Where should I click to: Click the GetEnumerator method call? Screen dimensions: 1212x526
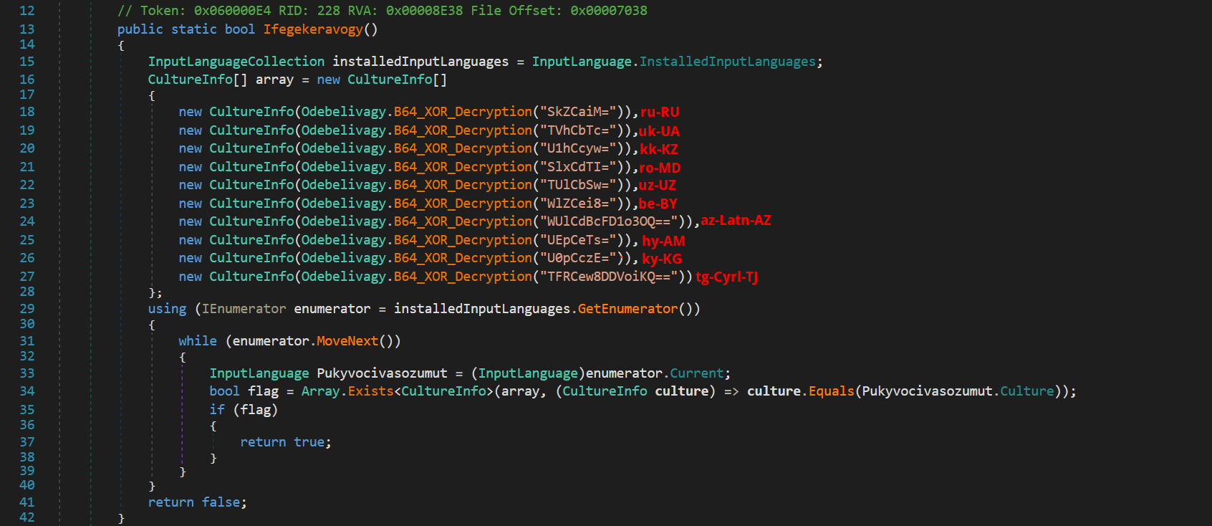click(627, 309)
